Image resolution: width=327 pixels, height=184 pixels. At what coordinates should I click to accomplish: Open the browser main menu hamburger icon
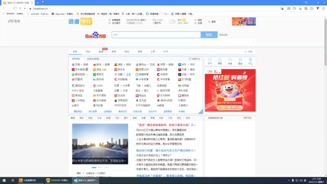tap(323, 9)
